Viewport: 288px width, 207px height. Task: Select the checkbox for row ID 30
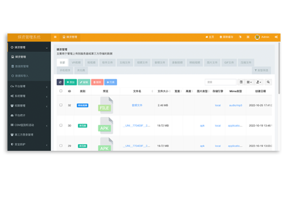tap(61, 125)
